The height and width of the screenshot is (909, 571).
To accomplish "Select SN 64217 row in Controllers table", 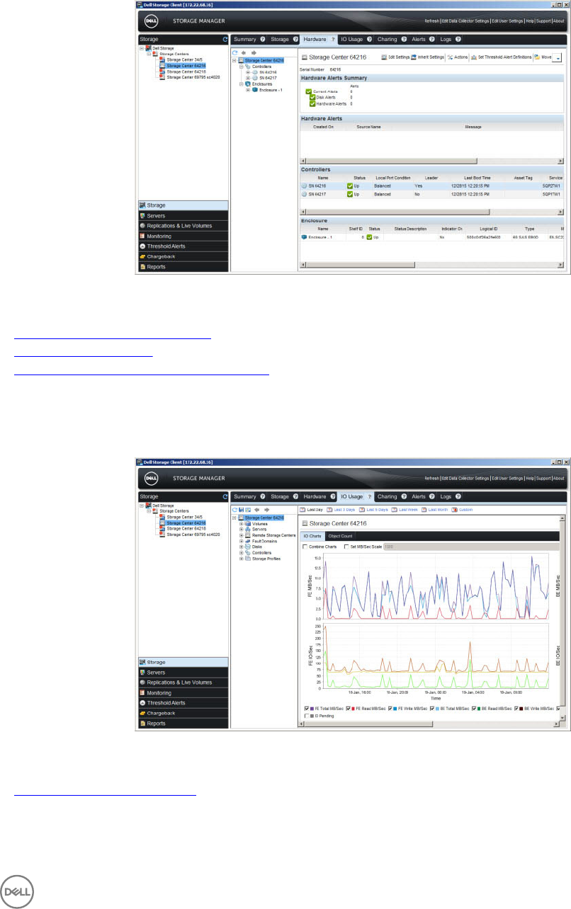I will tap(432, 193).
